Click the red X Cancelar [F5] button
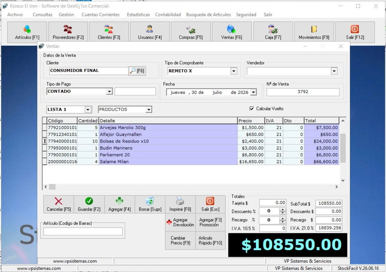386x272 pixels. (59, 205)
